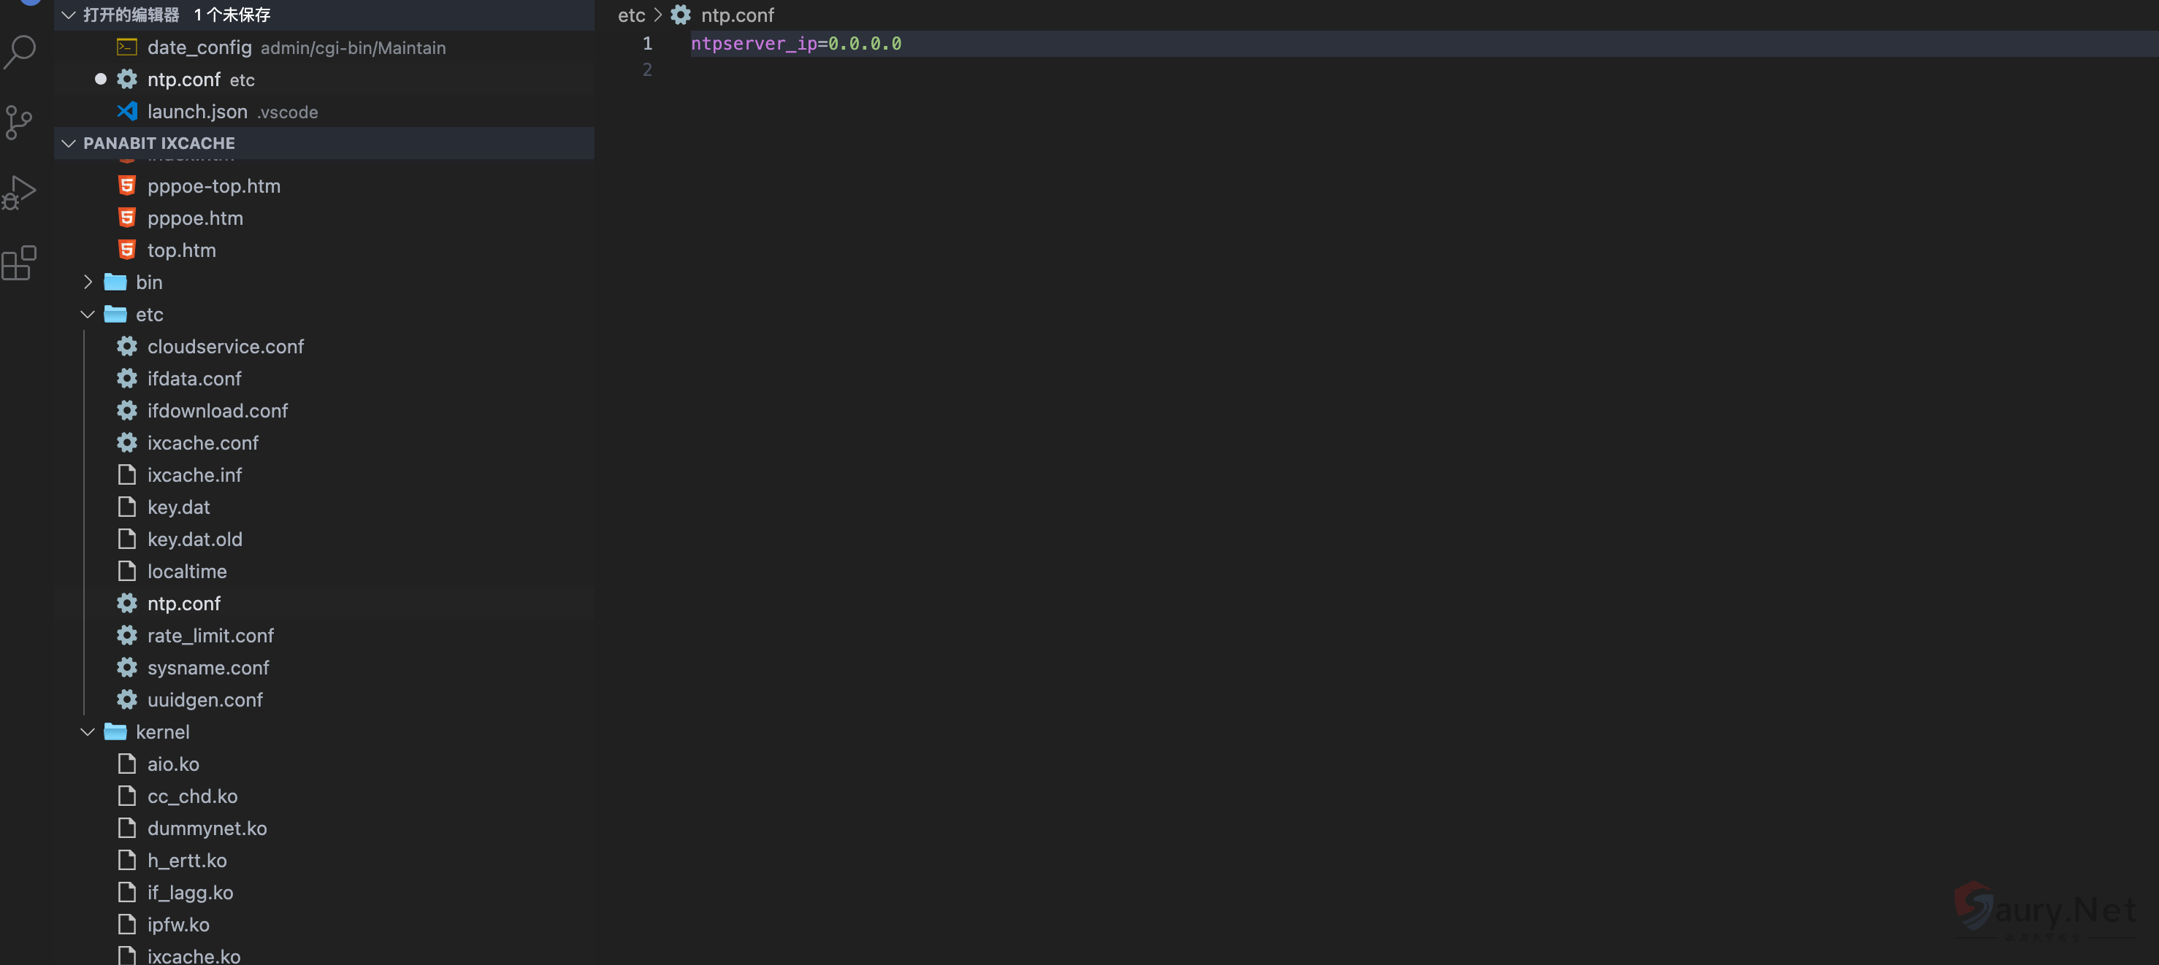
Task: Collapse the 打开的编辑器 section
Action: tap(68, 15)
